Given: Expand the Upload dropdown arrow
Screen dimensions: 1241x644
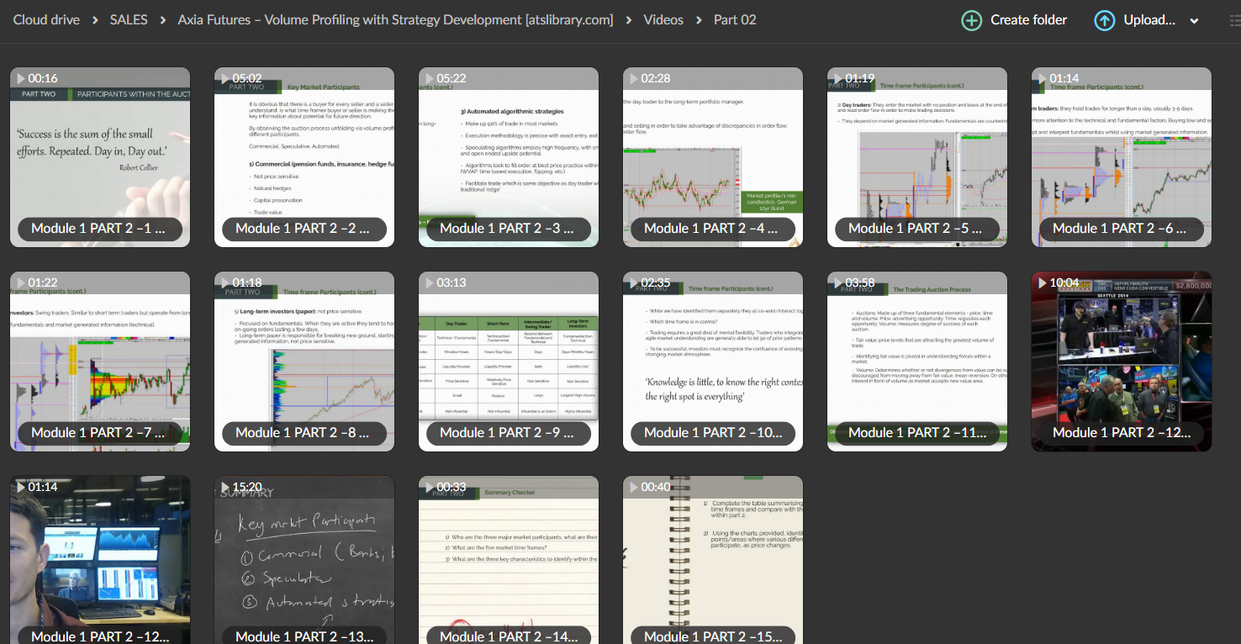Looking at the screenshot, I should point(1194,21).
